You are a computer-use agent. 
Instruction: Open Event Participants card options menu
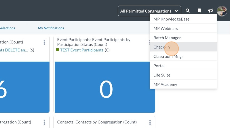coord(149,42)
